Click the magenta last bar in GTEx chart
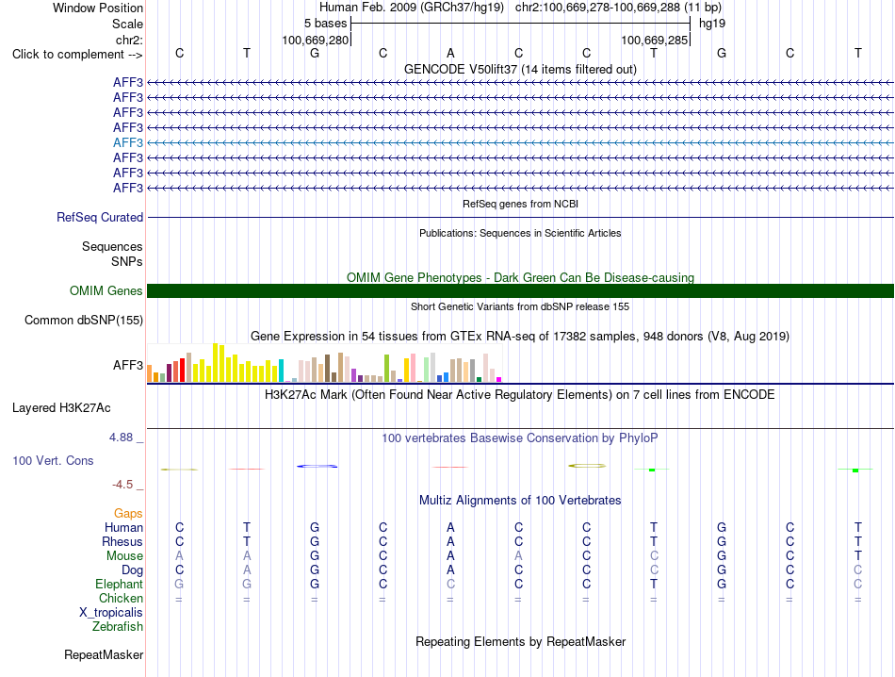This screenshot has width=895, height=677. [x=499, y=379]
